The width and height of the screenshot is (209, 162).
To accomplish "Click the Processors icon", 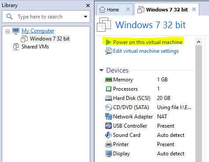I will [109, 89].
